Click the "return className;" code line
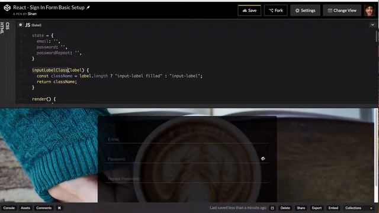Image resolution: width=379 pixels, height=213 pixels. pyautogui.click(x=57, y=82)
